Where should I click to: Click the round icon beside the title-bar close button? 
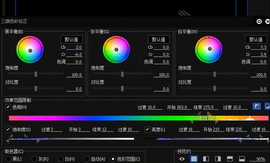tap(259, 22)
